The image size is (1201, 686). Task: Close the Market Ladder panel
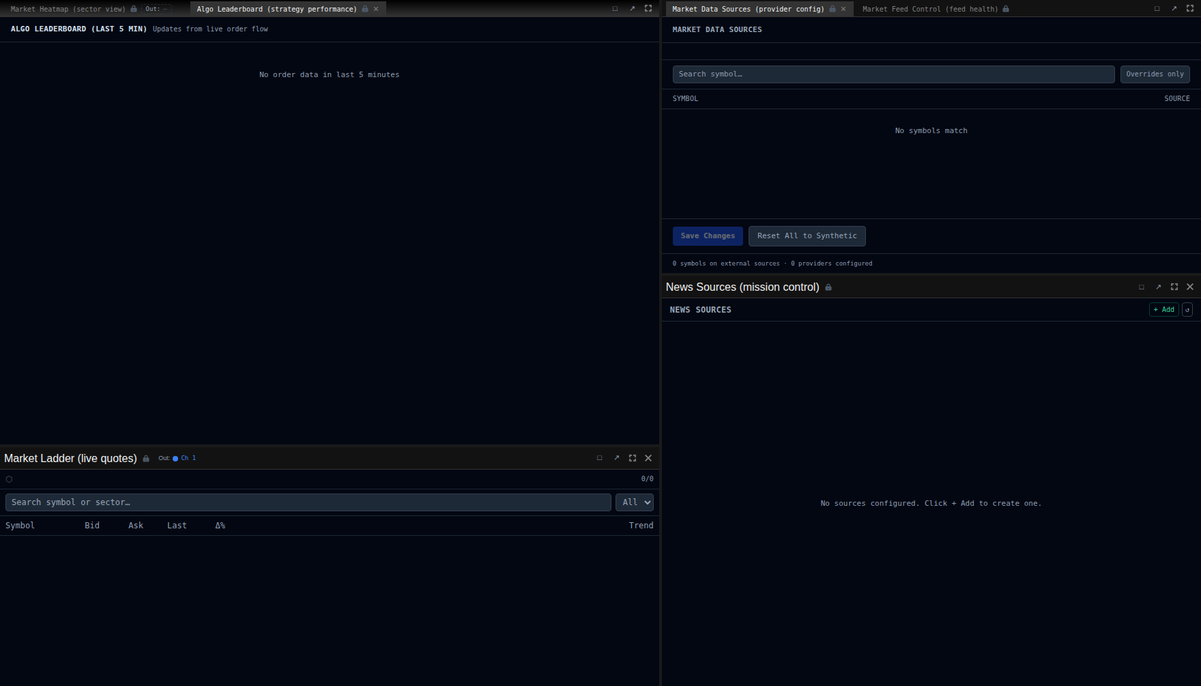648,458
